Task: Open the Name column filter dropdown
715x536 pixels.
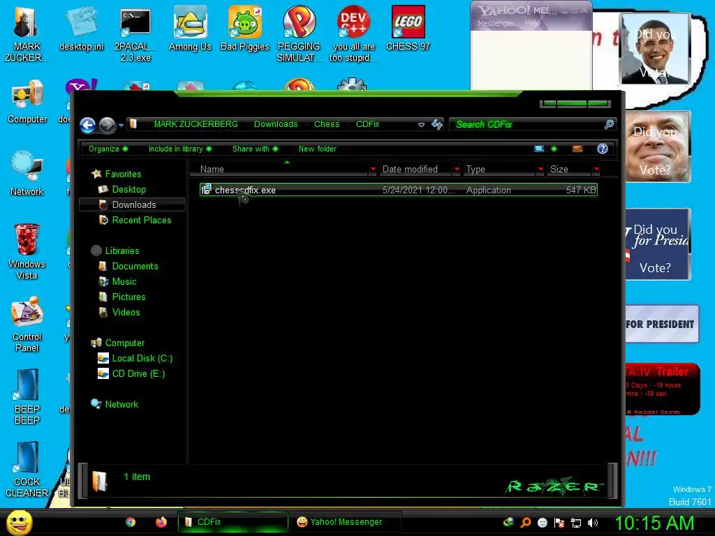Action: point(373,169)
